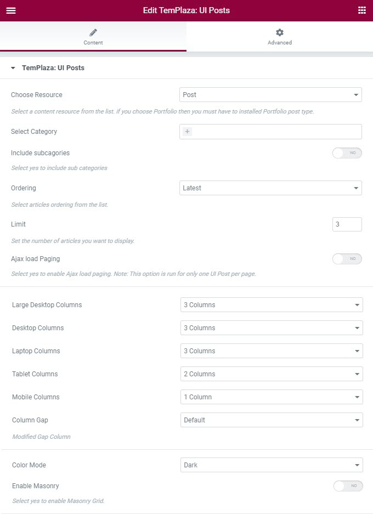Open the hamburger menu icon

[x=11, y=10]
